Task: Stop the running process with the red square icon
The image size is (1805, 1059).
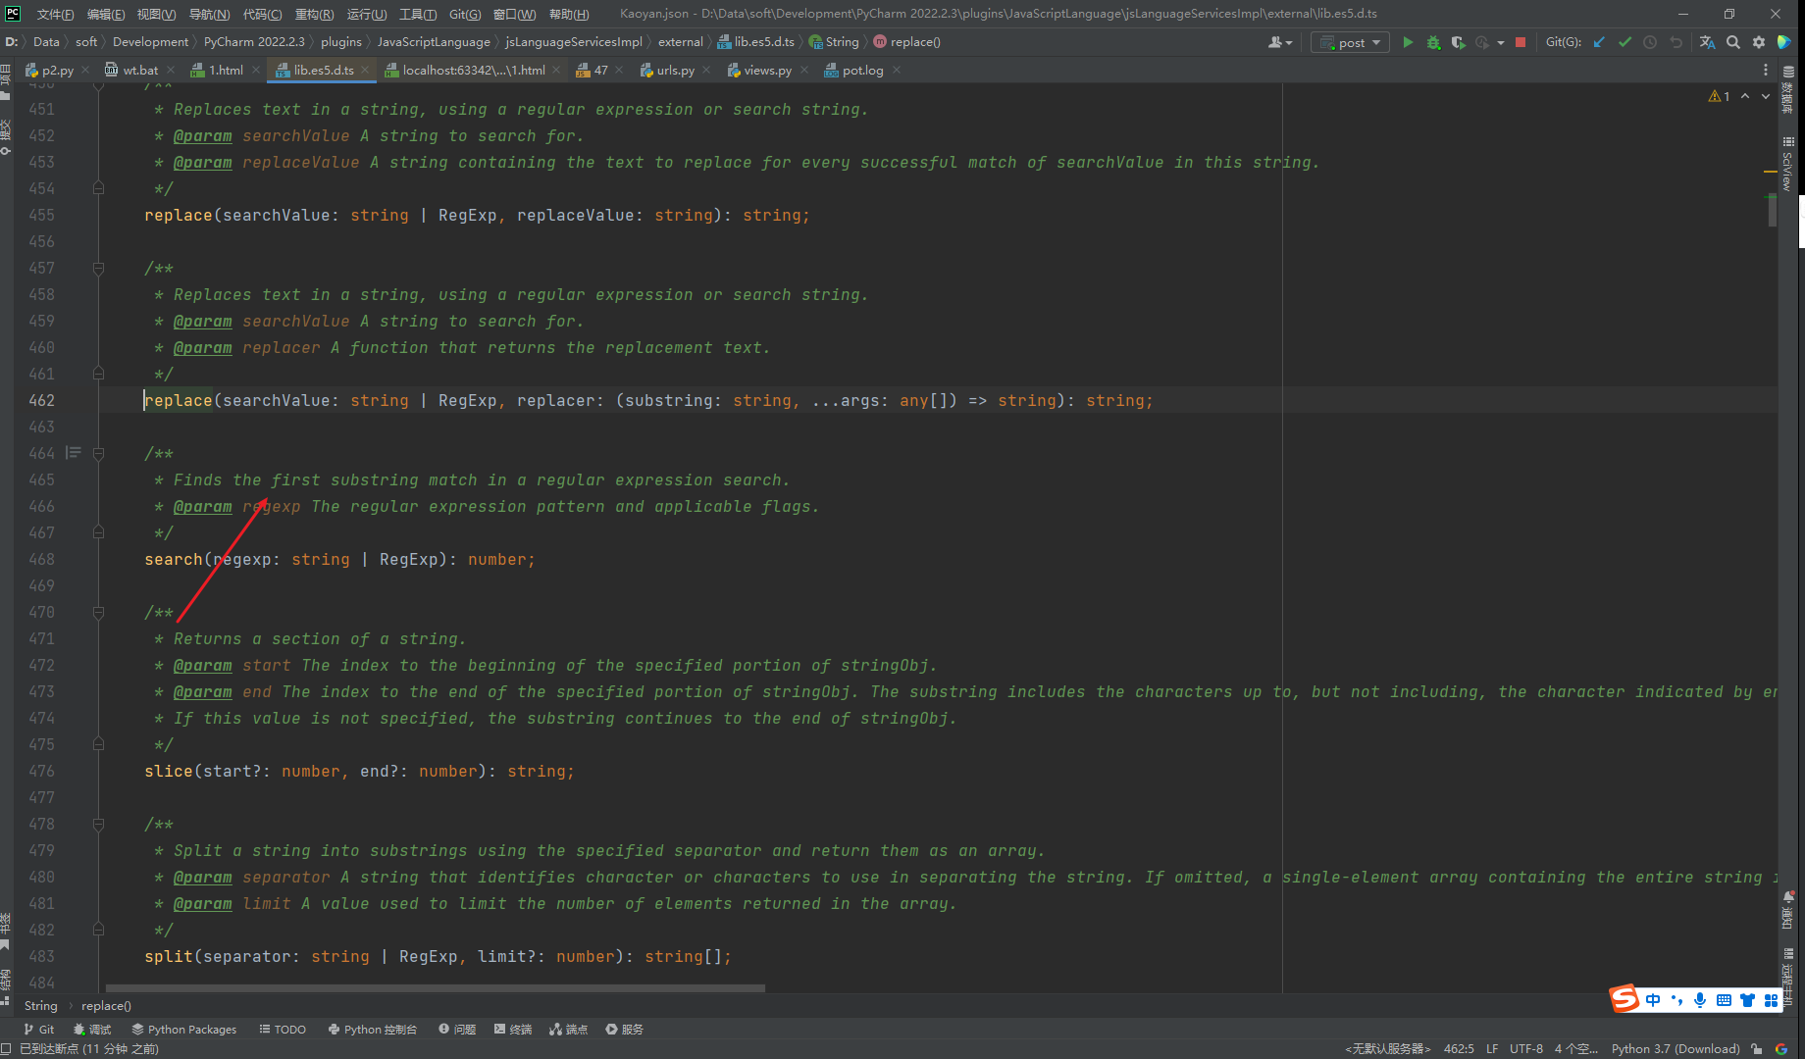Action: [x=1521, y=42]
